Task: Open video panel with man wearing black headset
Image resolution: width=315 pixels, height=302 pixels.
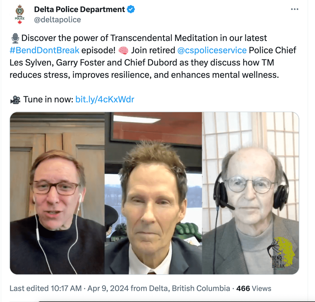Action: (x=250, y=193)
